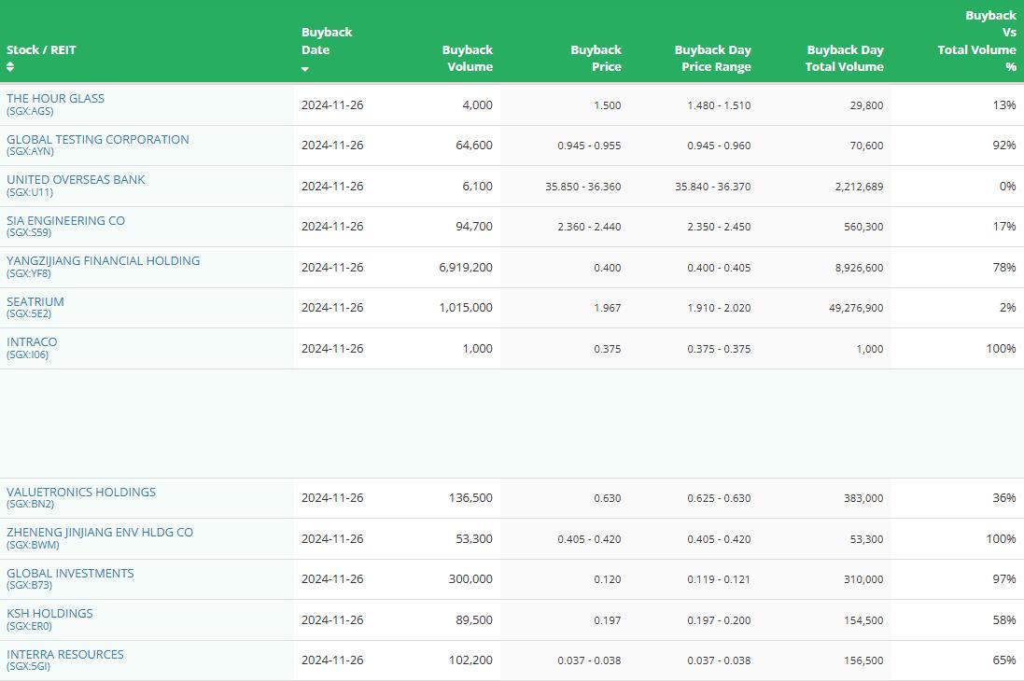Open SEATRIUM stock link
1024x681 pixels.
(35, 301)
